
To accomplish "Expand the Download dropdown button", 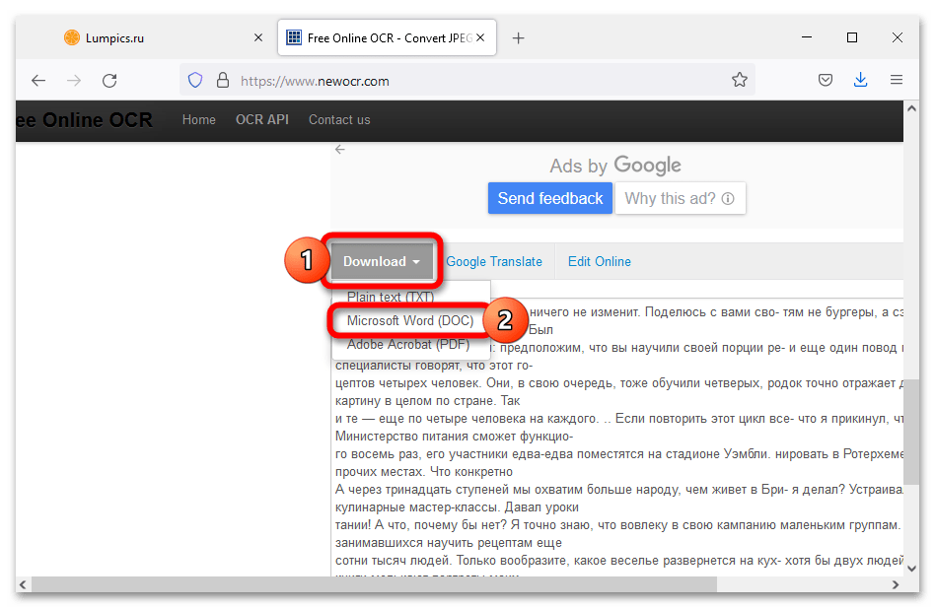I will 382,261.
